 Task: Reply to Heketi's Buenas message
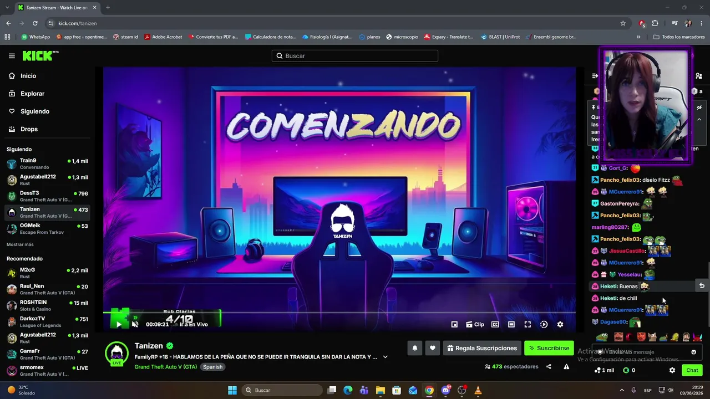point(702,286)
